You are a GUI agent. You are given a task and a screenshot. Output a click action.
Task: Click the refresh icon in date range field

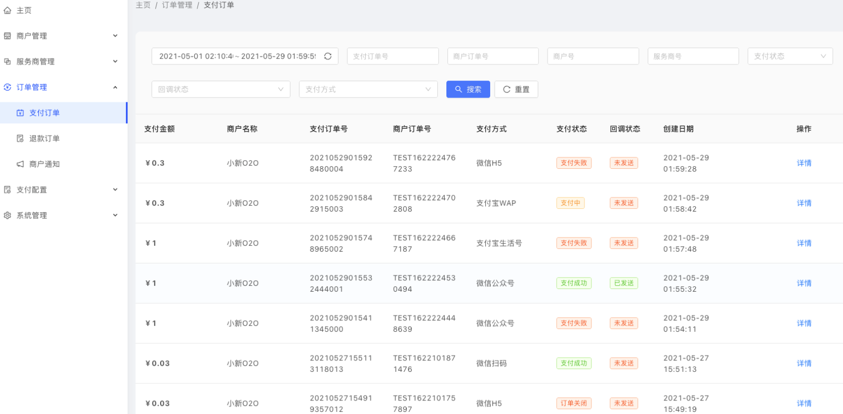(x=328, y=56)
